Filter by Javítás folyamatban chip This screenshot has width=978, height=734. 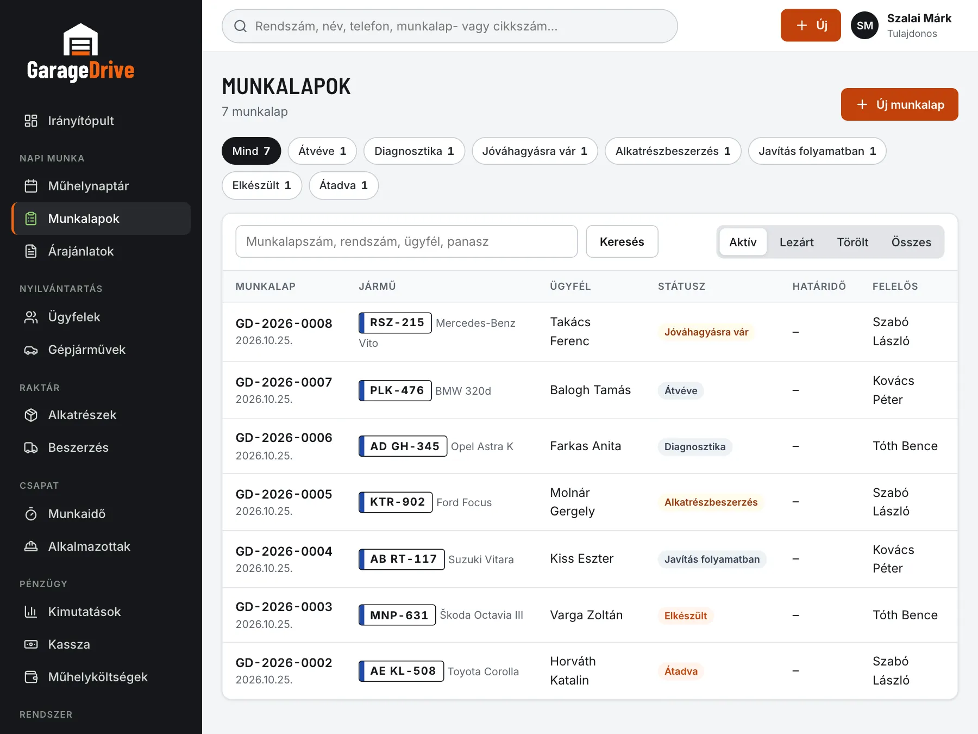click(817, 151)
